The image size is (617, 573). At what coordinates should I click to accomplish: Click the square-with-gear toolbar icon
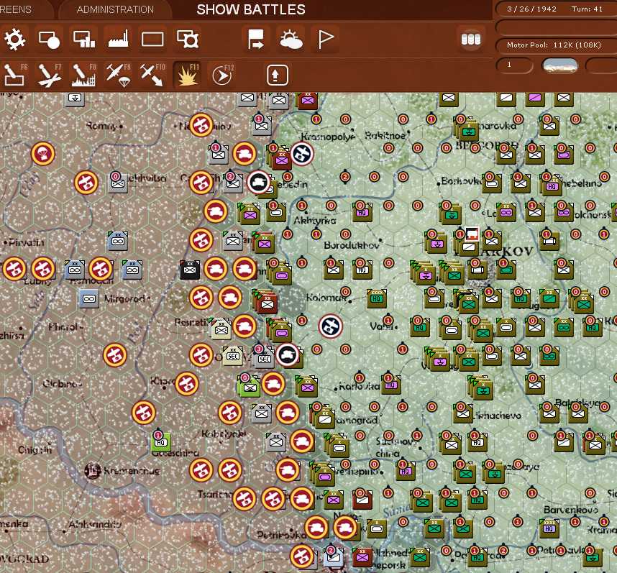(188, 40)
